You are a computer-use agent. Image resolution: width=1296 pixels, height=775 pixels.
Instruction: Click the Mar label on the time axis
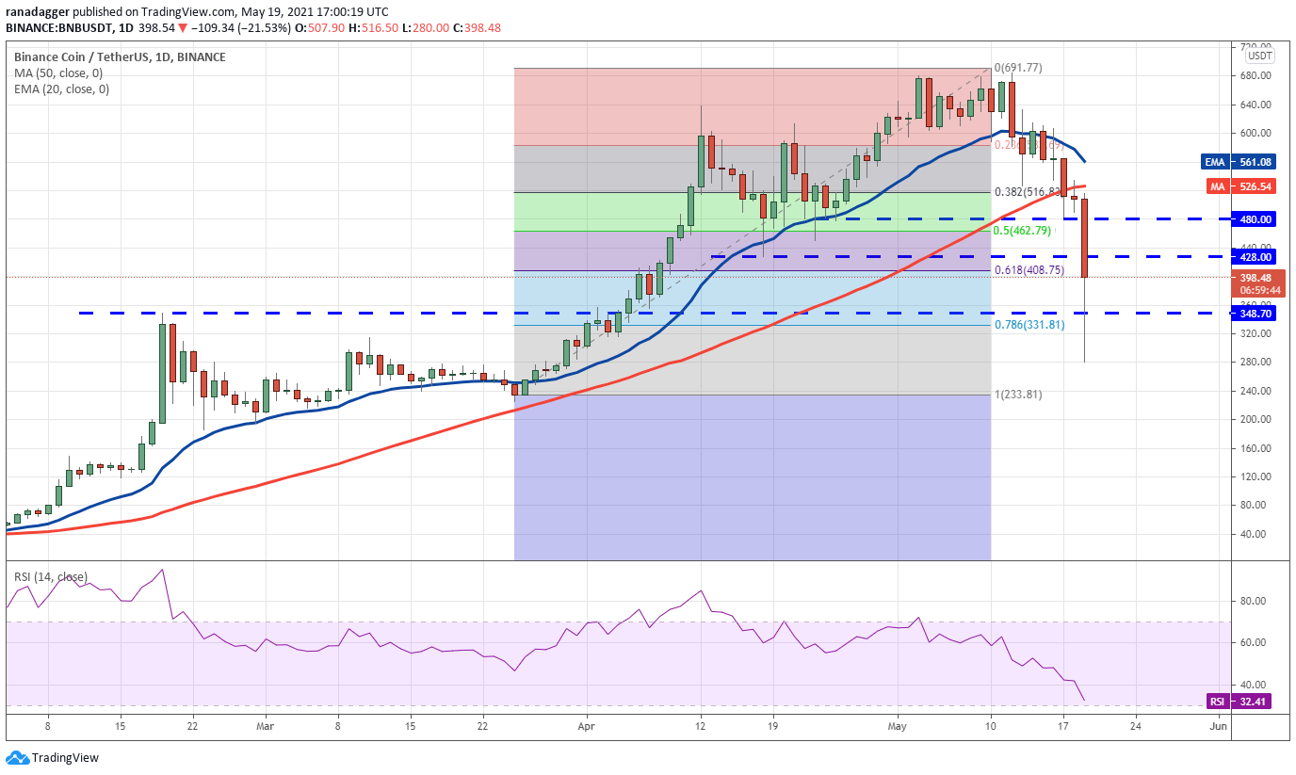(265, 726)
